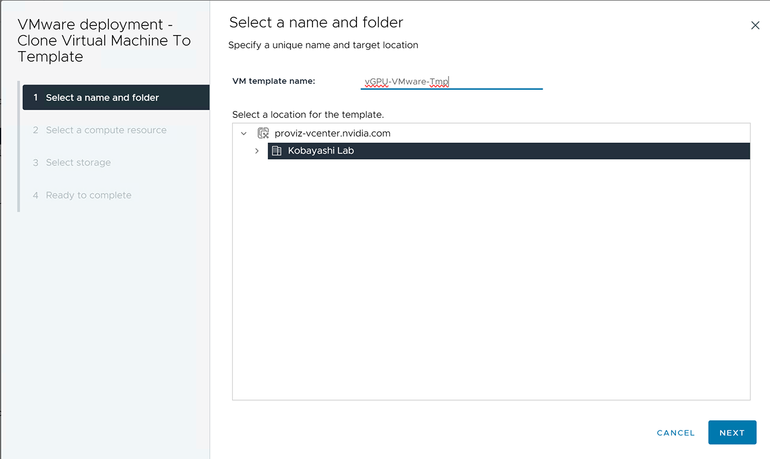Expand the Kobayashi Lab datacenter node
770x459 pixels.
256,151
